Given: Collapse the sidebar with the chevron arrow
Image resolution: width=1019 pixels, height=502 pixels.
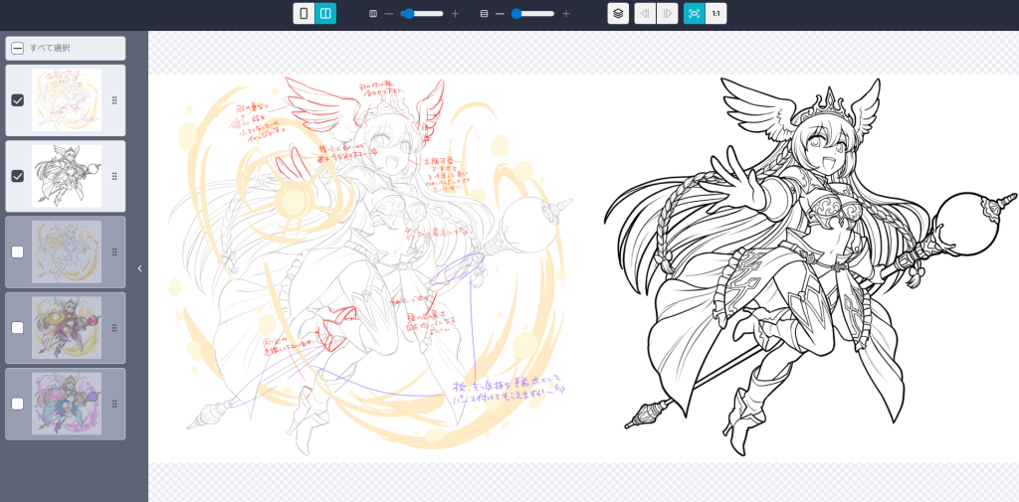Looking at the screenshot, I should click(139, 268).
